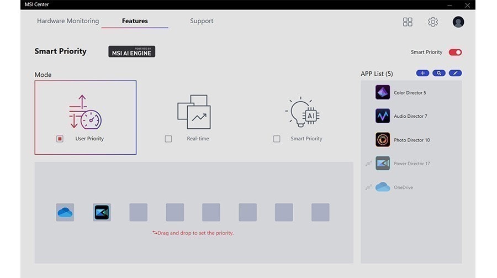Check the User Priority checkbox
This screenshot has height=278, width=497.
(x=60, y=139)
